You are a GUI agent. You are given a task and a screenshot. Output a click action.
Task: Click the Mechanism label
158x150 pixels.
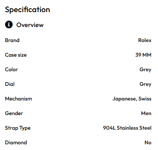[19, 99]
